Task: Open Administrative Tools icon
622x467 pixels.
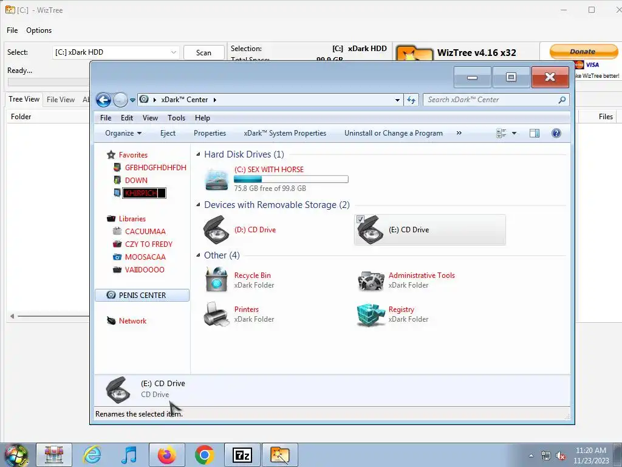Action: [x=371, y=280]
